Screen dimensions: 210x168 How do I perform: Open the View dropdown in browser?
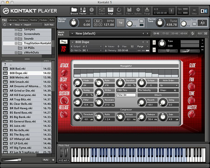[18, 25]
